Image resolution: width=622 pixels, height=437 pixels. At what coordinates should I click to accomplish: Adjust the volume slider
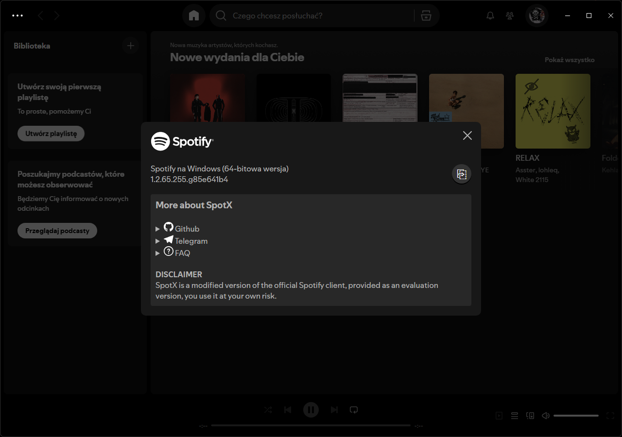point(576,416)
